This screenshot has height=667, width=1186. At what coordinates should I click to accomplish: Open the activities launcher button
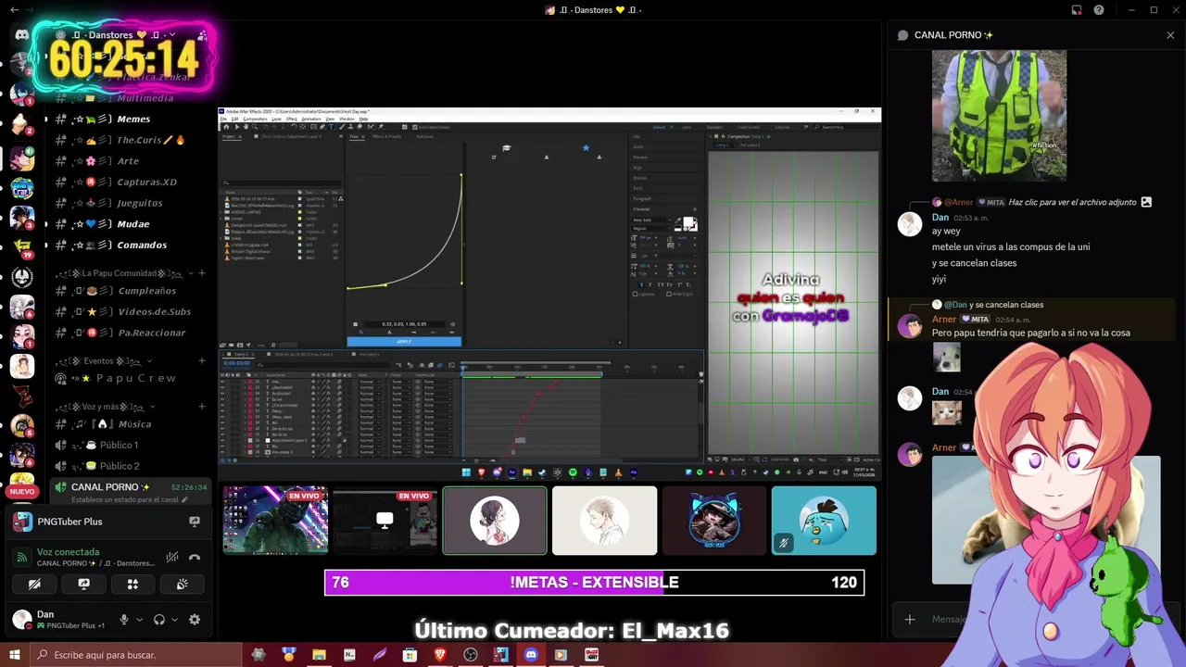tap(132, 584)
